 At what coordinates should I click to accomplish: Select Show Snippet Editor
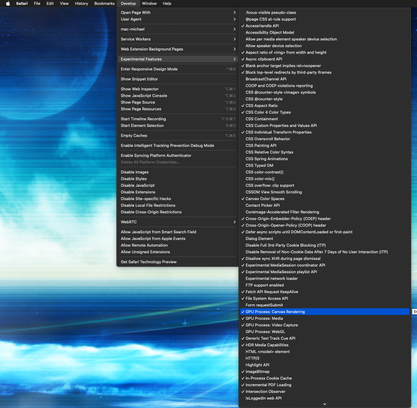click(178, 79)
